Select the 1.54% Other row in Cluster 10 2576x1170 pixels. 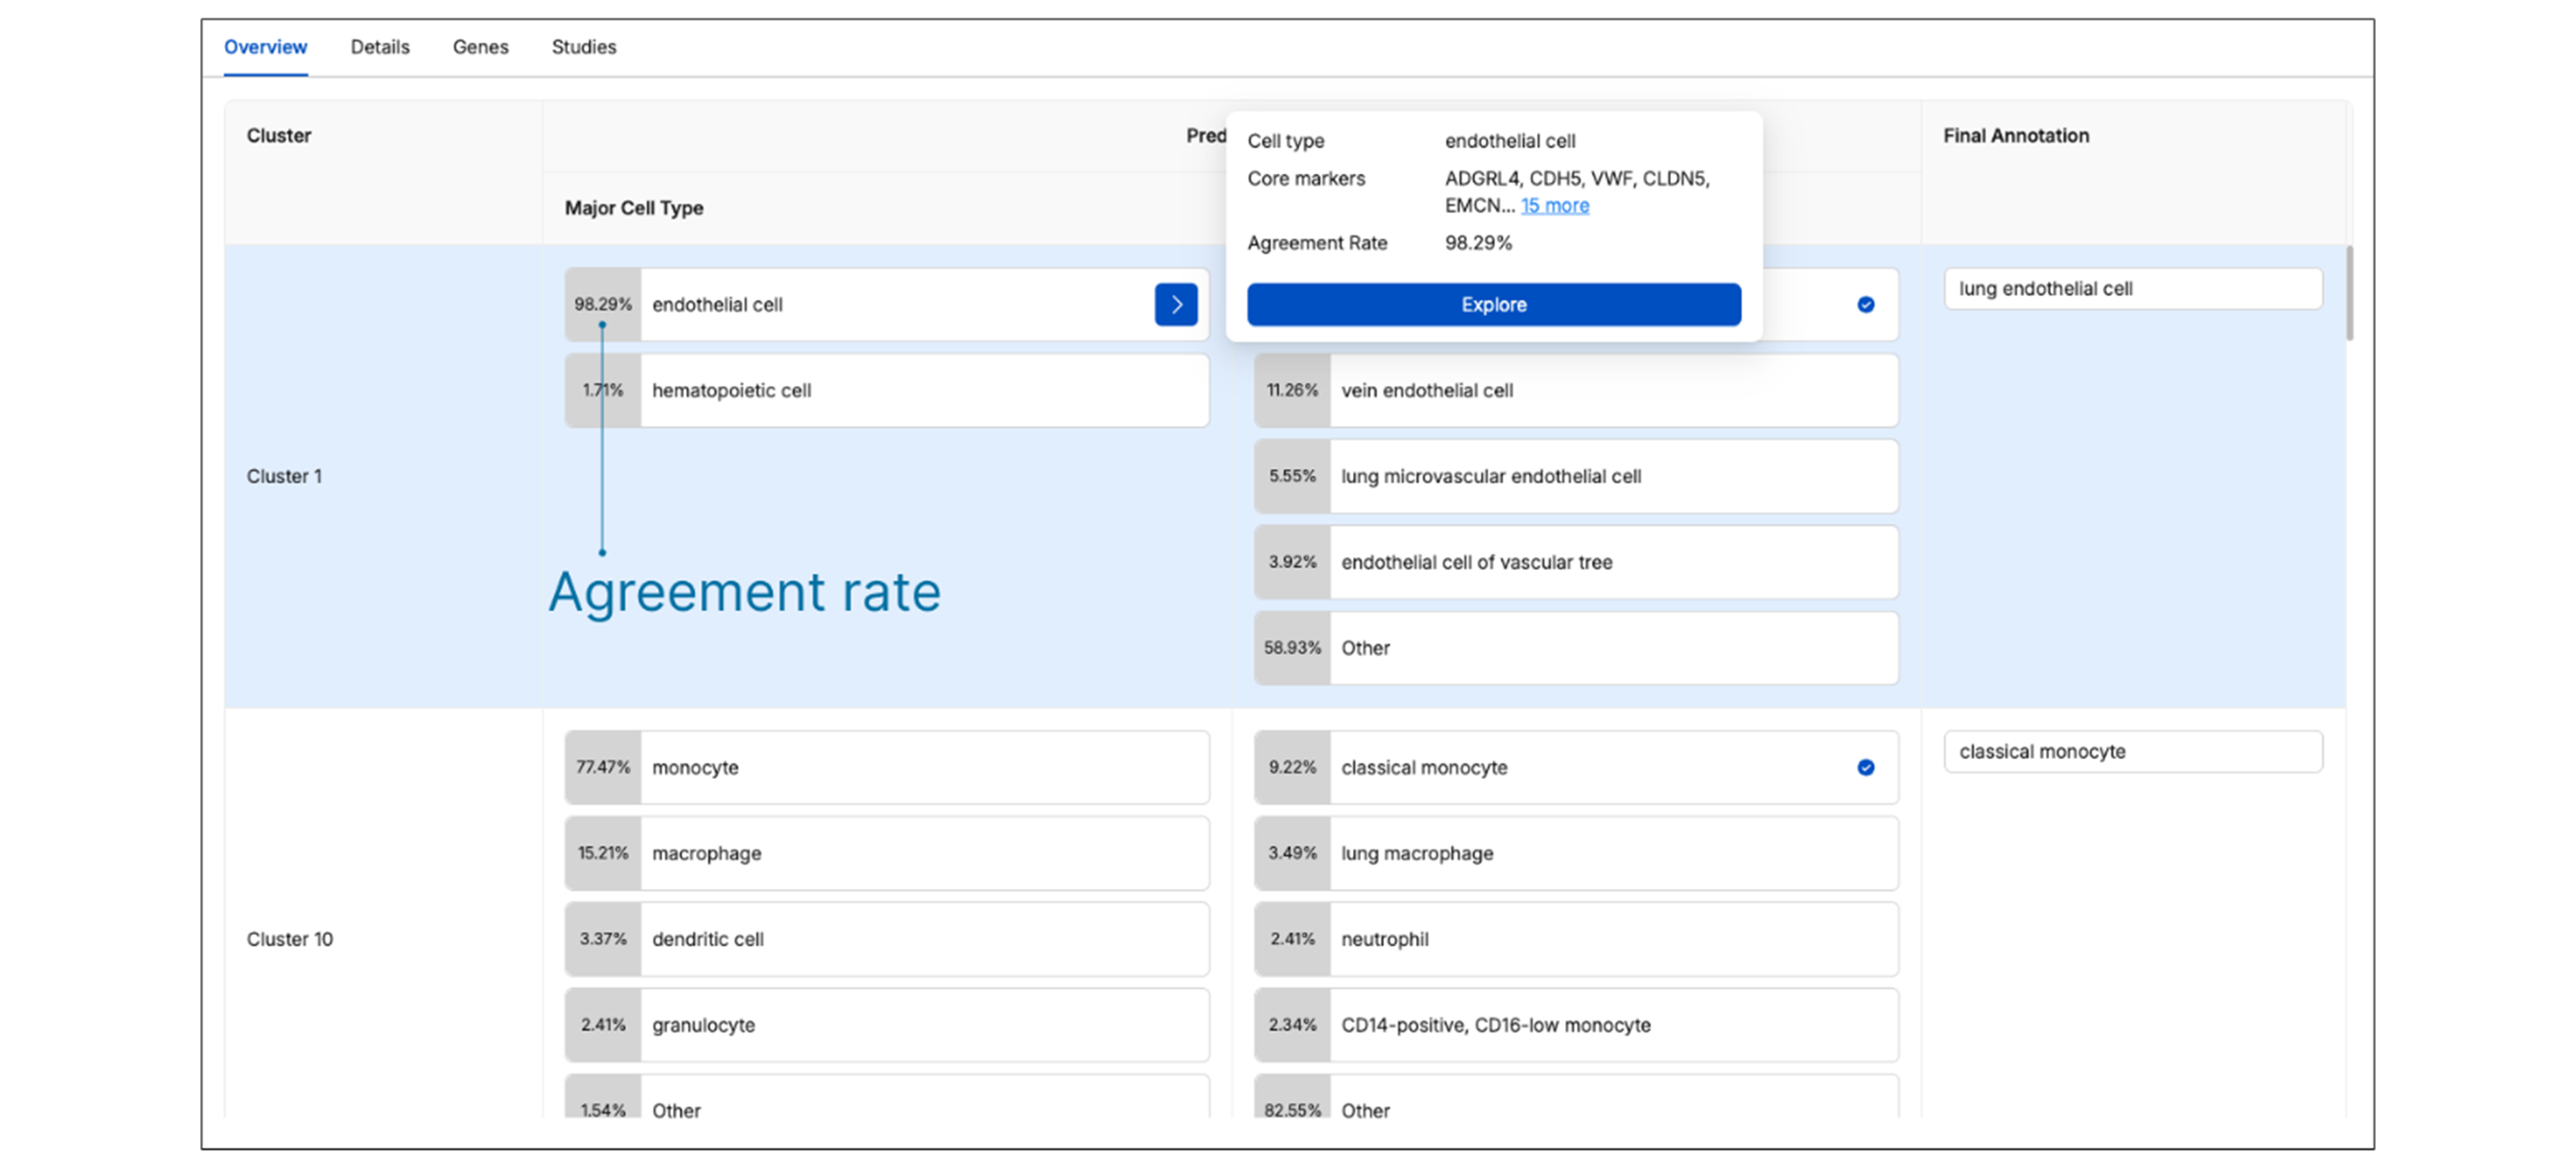[x=887, y=1097]
